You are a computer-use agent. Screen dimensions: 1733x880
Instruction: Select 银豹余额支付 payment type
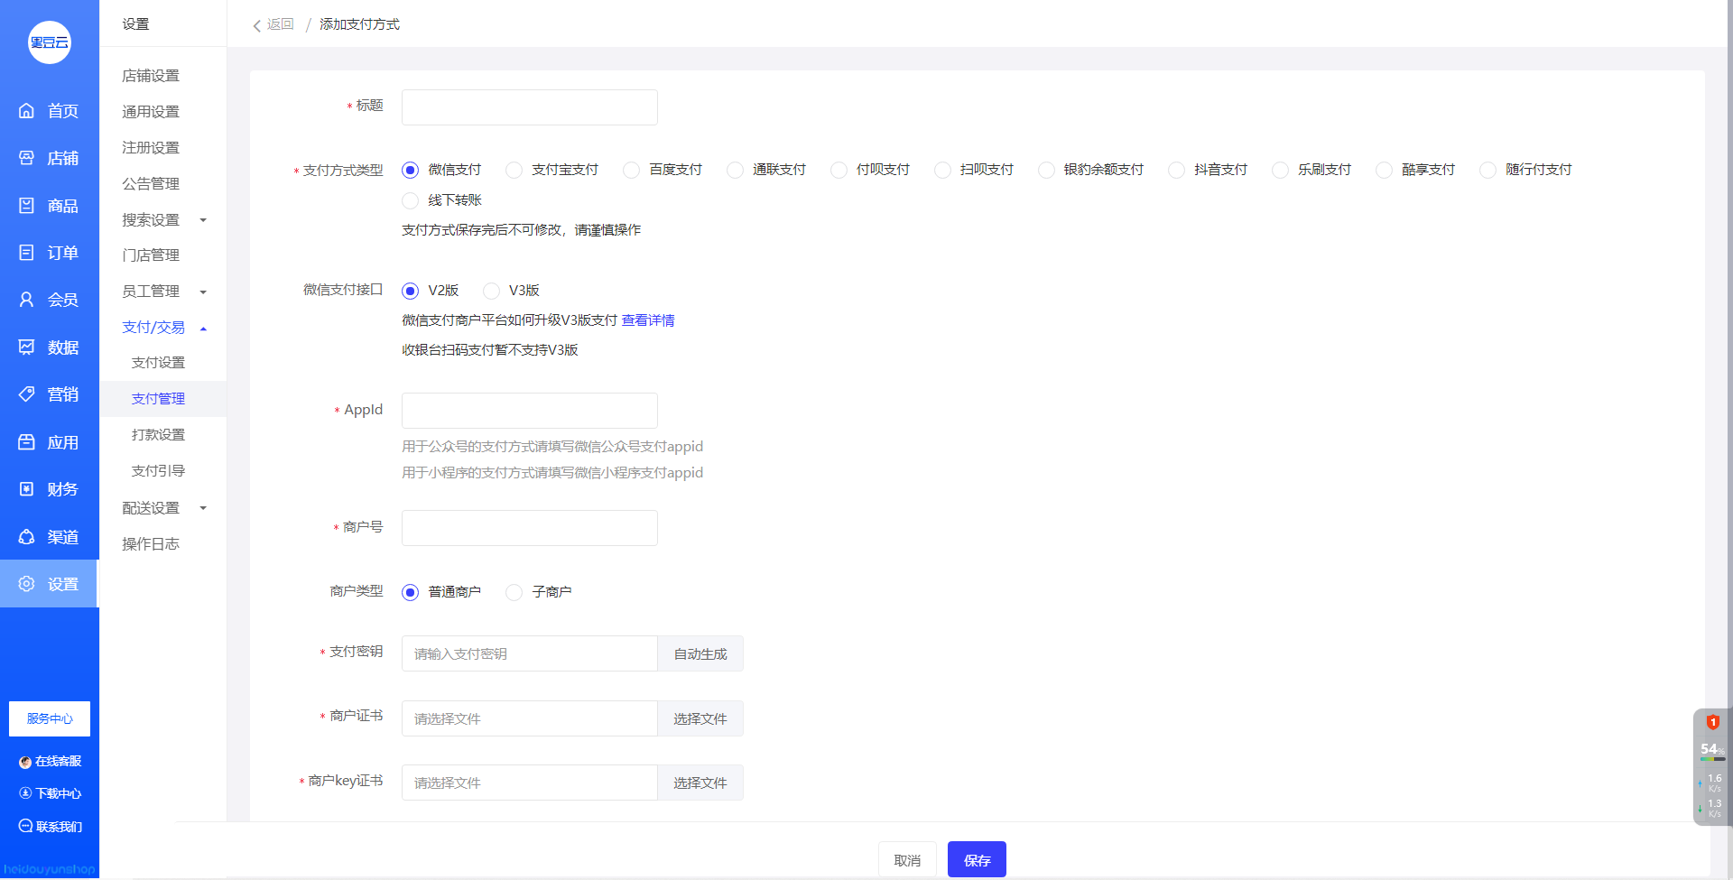(1046, 170)
